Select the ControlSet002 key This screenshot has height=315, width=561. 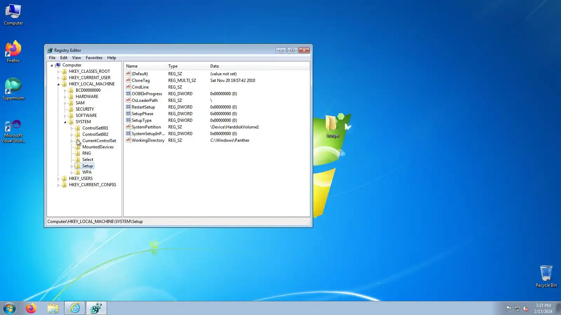(95, 134)
